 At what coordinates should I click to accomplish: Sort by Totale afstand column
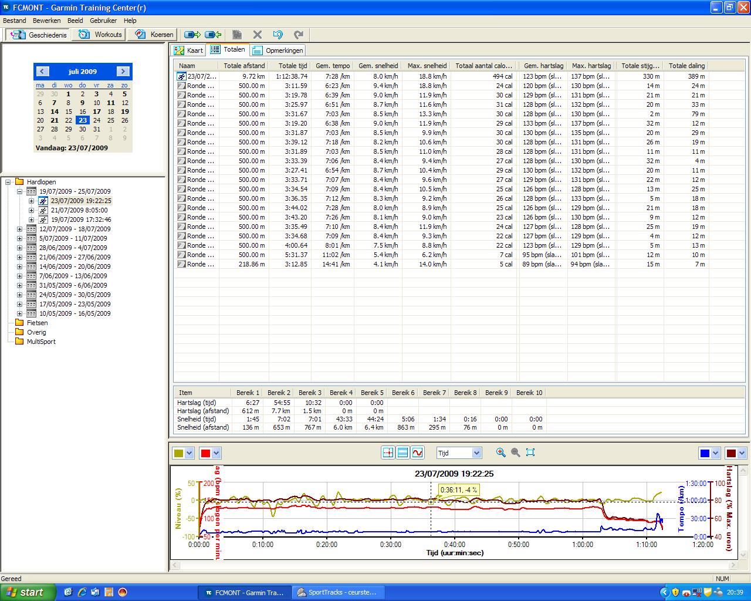[x=244, y=66]
